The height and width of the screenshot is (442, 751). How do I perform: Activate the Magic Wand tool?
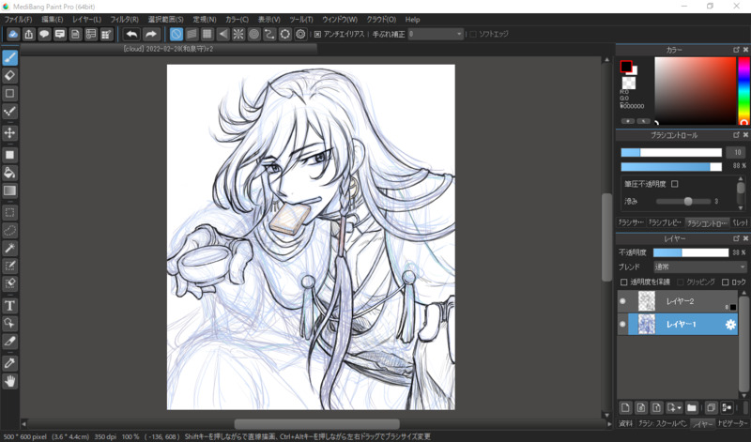click(x=9, y=248)
